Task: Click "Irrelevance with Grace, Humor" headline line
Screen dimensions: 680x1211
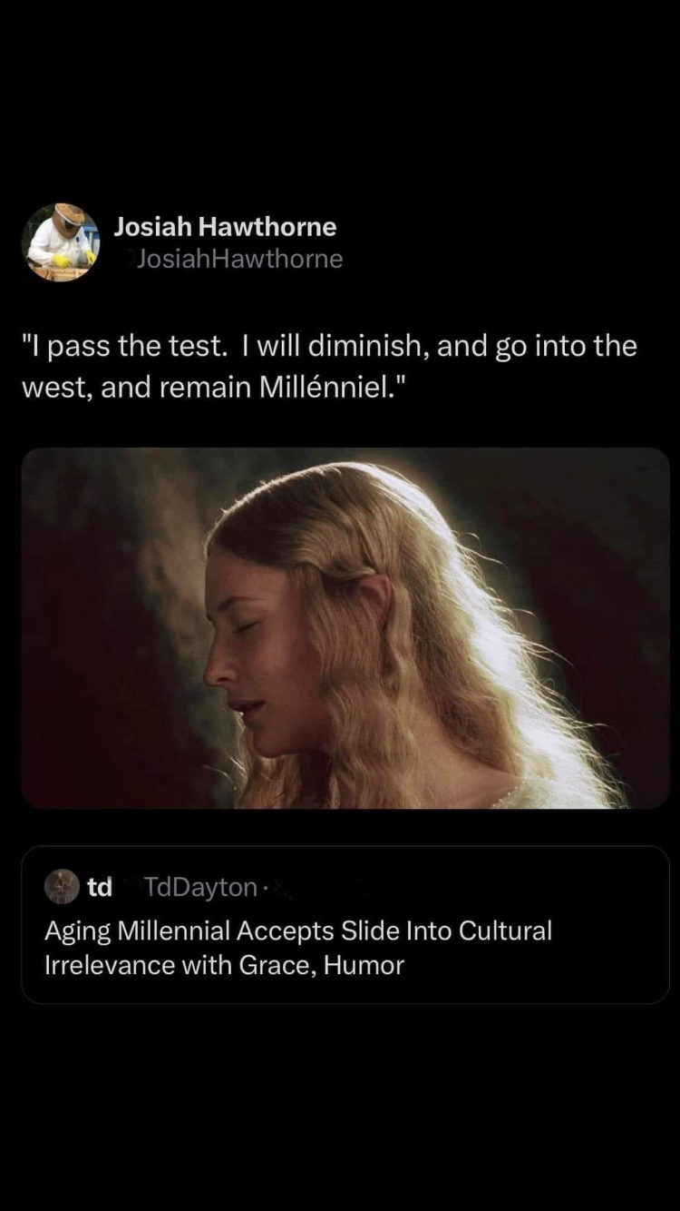Action: tap(224, 965)
